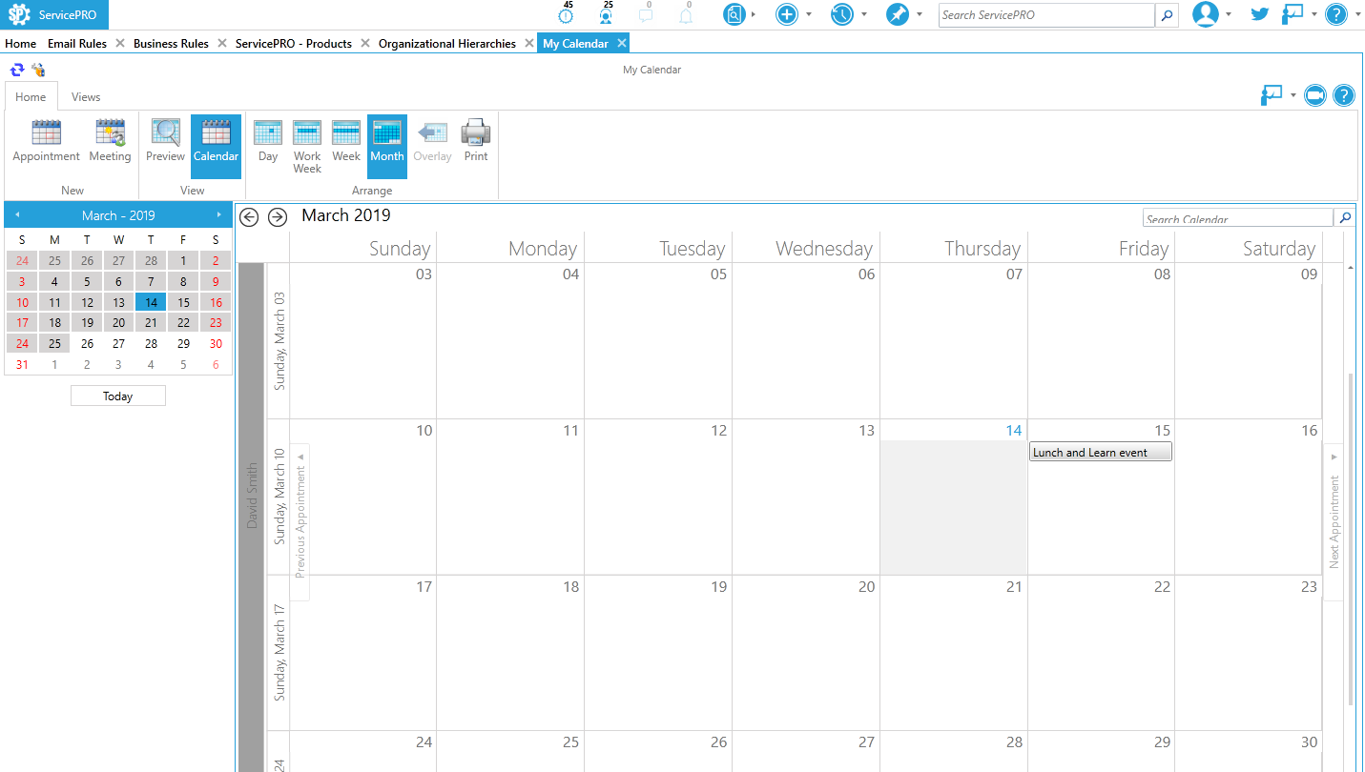
Task: Click the ServicePRO logo icon
Action: (19, 14)
